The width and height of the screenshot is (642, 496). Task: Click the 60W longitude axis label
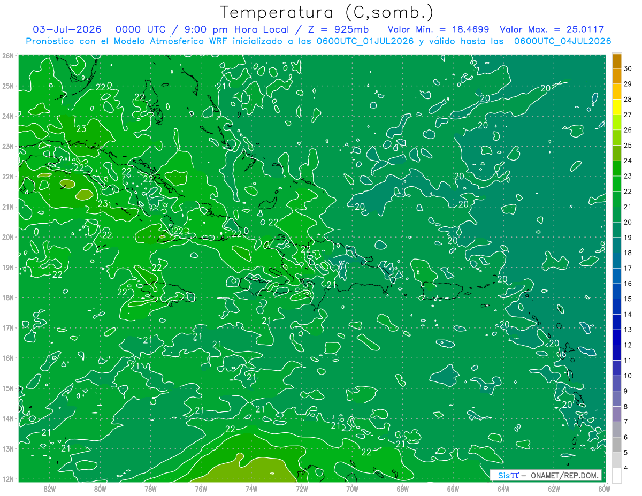(x=604, y=489)
